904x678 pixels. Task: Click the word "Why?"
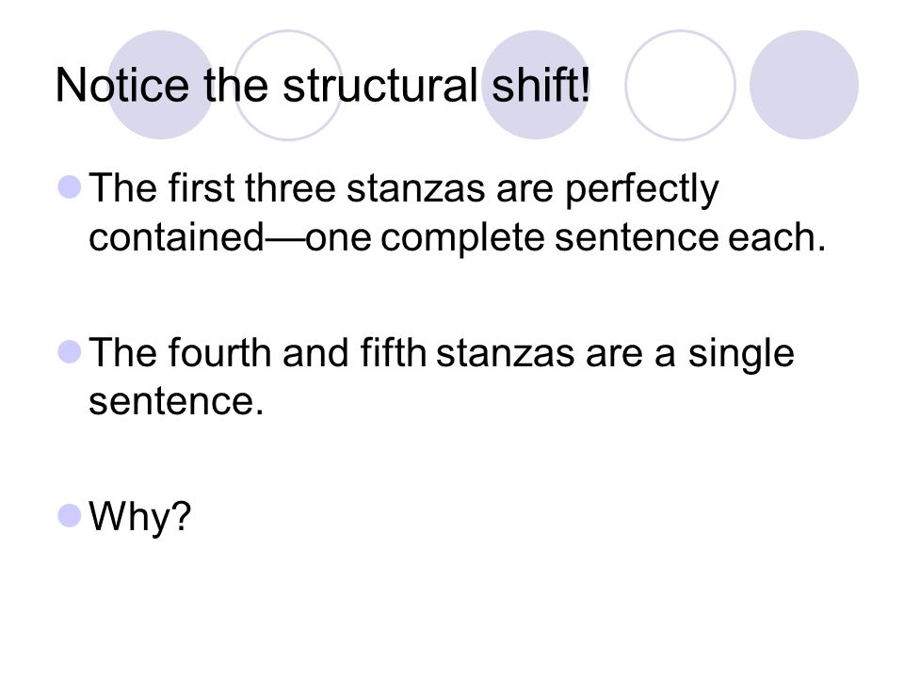coord(139,516)
